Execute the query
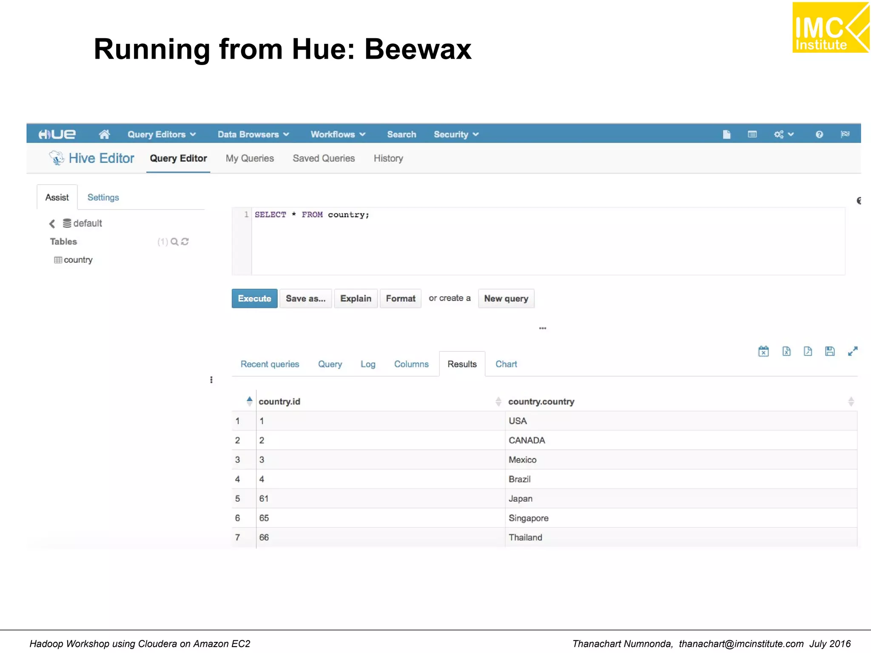Viewport: 871px width, 653px height. pyautogui.click(x=254, y=298)
